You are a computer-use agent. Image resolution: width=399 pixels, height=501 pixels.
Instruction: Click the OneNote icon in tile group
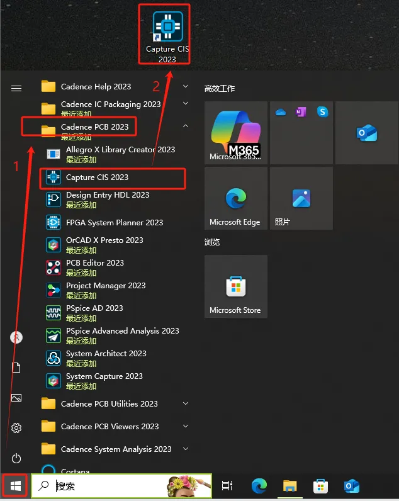click(301, 112)
